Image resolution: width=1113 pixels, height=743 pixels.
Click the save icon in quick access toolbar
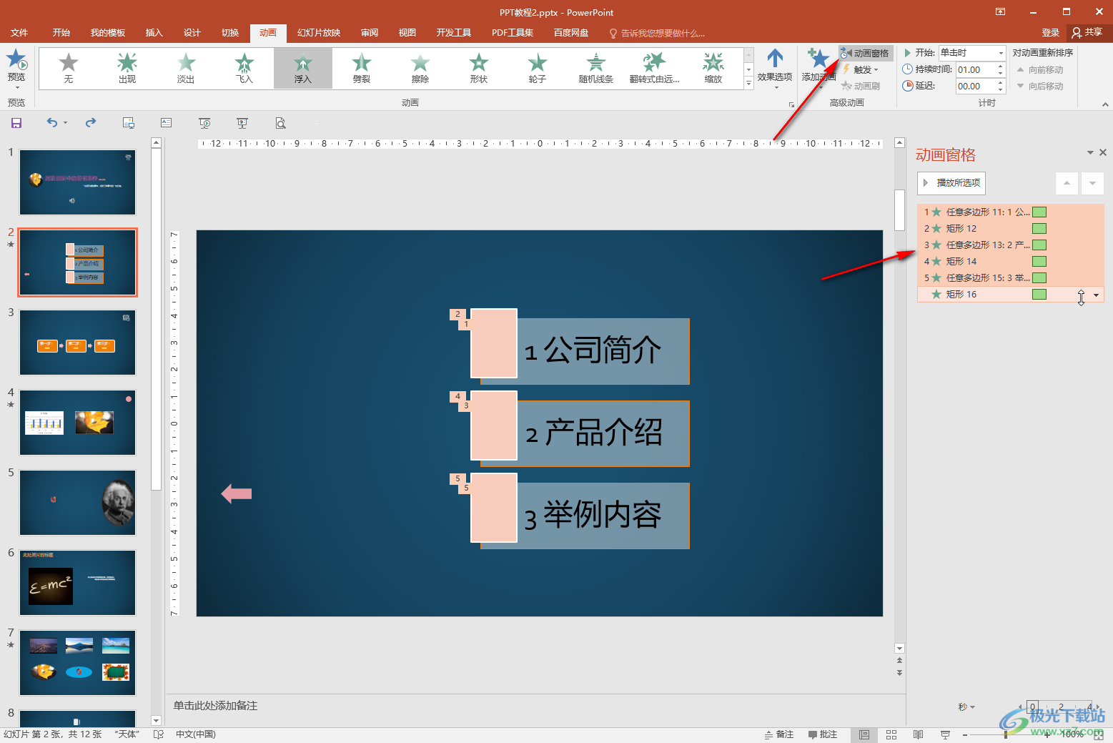coord(16,123)
